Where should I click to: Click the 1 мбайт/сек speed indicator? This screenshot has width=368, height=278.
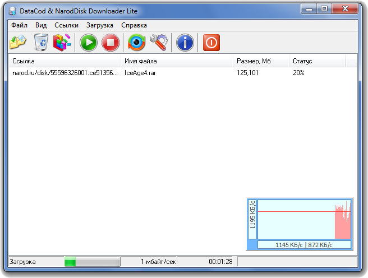[158, 262]
